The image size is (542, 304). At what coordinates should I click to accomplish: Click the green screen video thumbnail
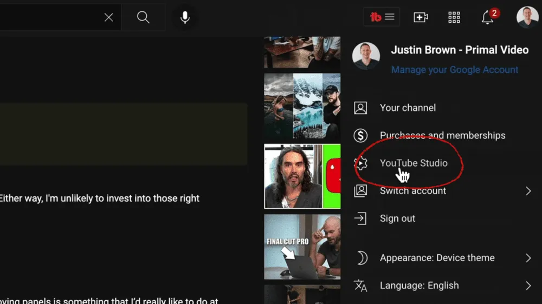(x=302, y=176)
